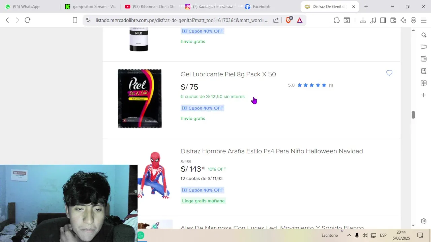Click the milk bottle product image
The height and width of the screenshot is (242, 431).
click(139, 39)
